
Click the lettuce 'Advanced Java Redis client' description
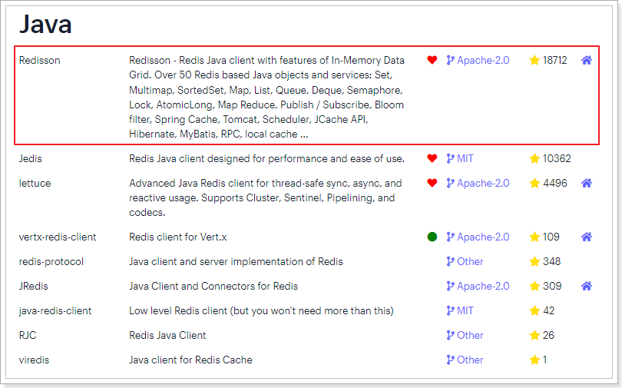266,197
